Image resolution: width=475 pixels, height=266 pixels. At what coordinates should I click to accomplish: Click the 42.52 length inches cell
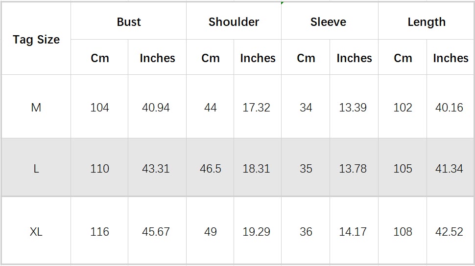pyautogui.click(x=450, y=232)
